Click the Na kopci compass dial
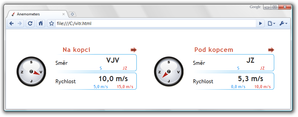Image resolution: width=298 pixels, height=117 pixels. [x=31, y=71]
